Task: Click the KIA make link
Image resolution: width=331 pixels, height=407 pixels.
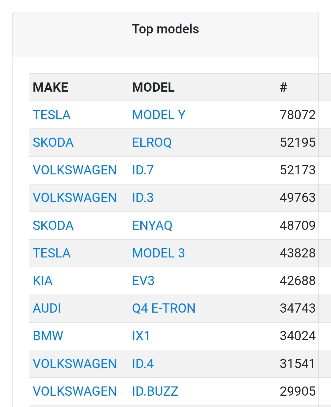Action: tap(43, 281)
